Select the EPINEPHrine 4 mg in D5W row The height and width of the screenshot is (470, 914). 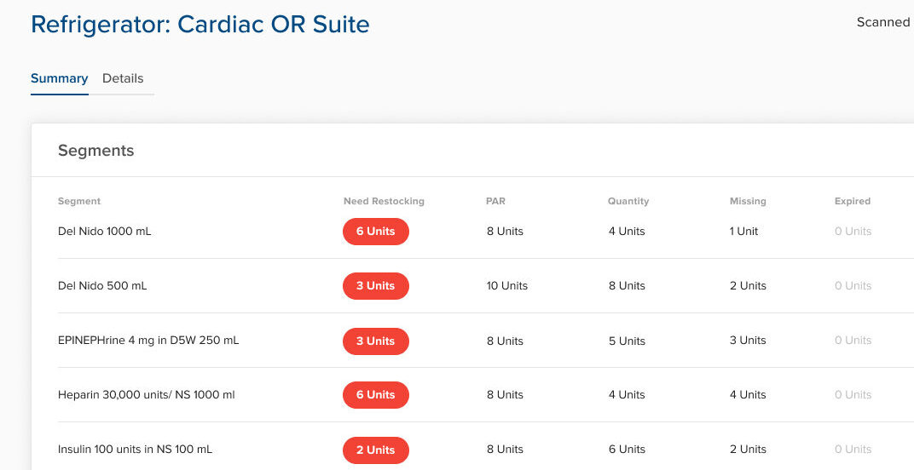(x=148, y=341)
